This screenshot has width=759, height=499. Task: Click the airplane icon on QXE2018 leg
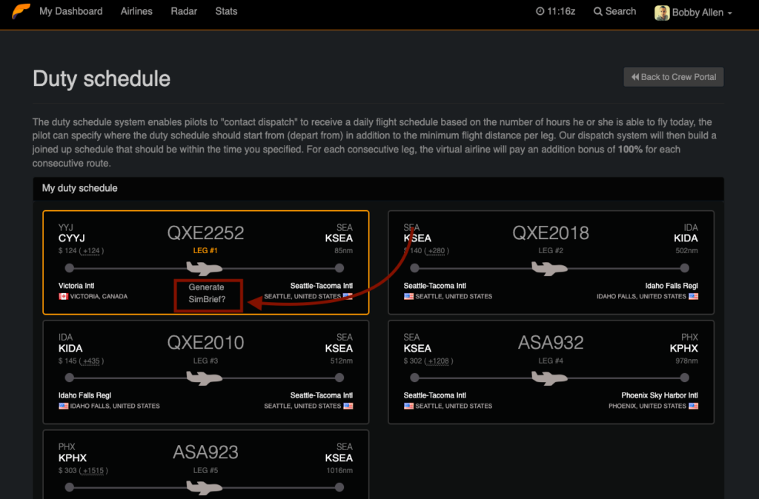click(549, 268)
